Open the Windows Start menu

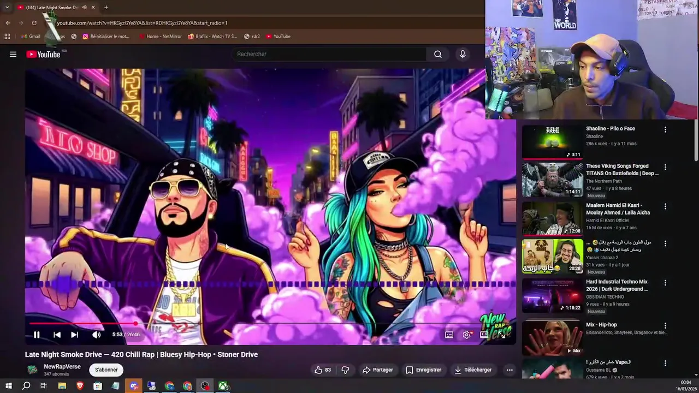pos(8,386)
